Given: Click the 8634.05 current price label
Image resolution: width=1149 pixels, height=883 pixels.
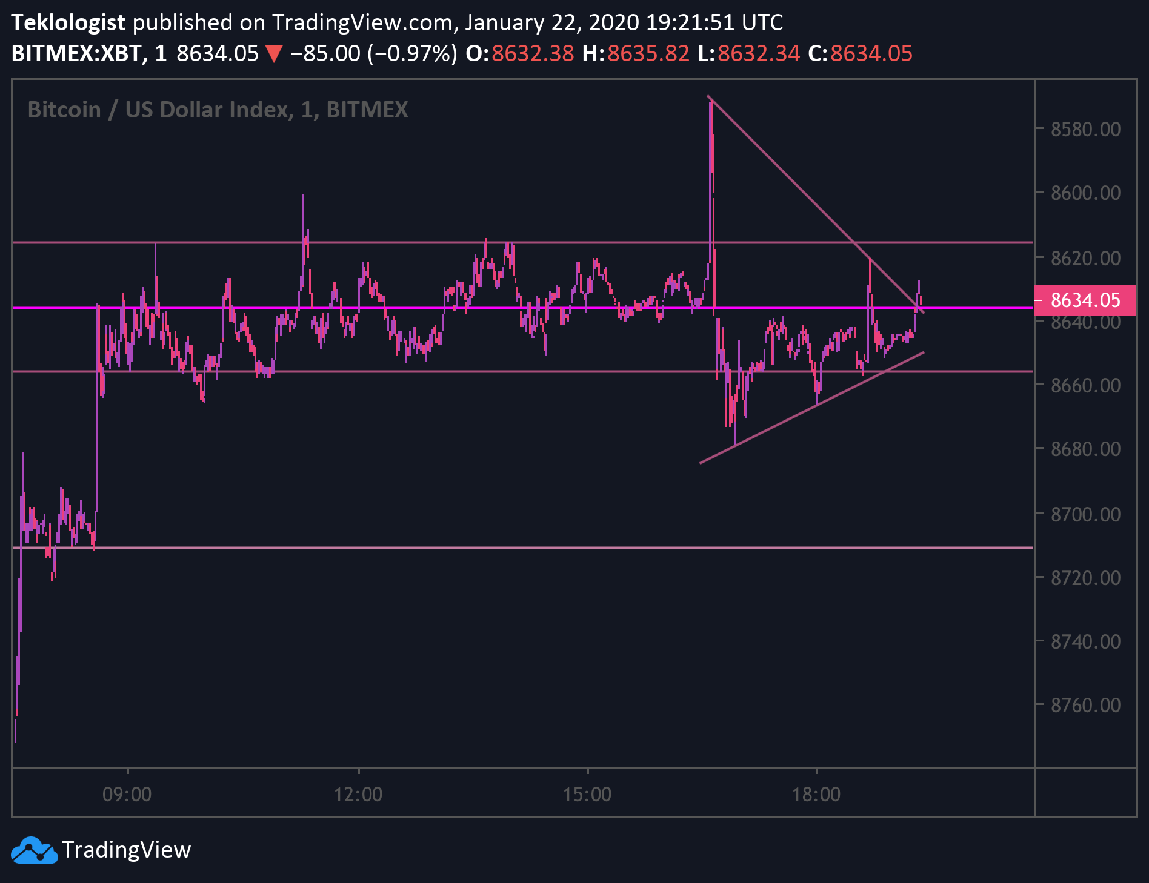Looking at the screenshot, I should pyautogui.click(x=1085, y=300).
